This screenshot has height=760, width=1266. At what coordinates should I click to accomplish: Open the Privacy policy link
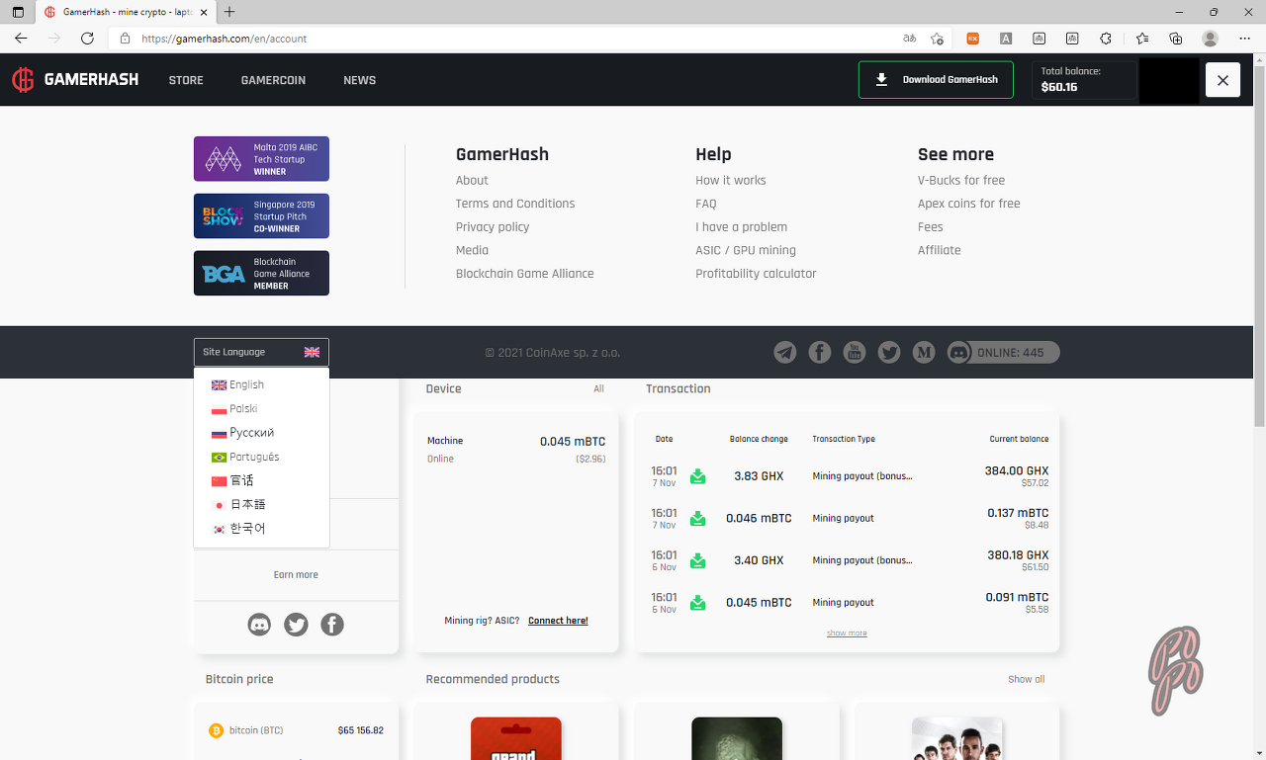click(x=493, y=226)
